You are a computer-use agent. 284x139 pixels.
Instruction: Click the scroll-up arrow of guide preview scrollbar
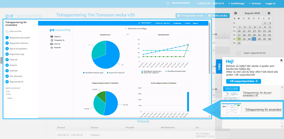coord(210,21)
